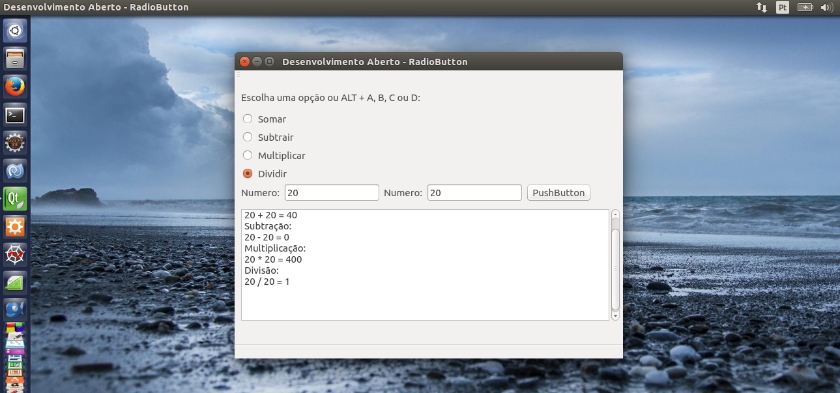Open the Pt keyboard layout menu
This screenshot has width=840, height=393.
pos(783,8)
